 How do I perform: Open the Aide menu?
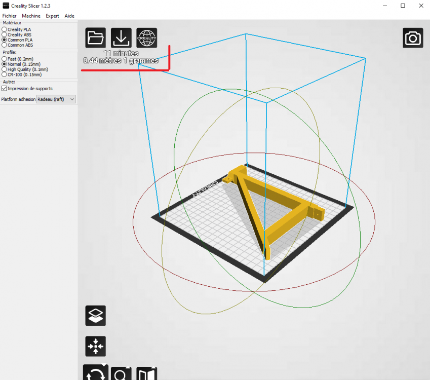[69, 16]
